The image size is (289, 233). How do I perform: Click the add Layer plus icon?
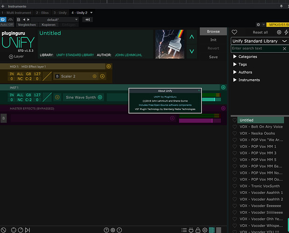point(11,56)
